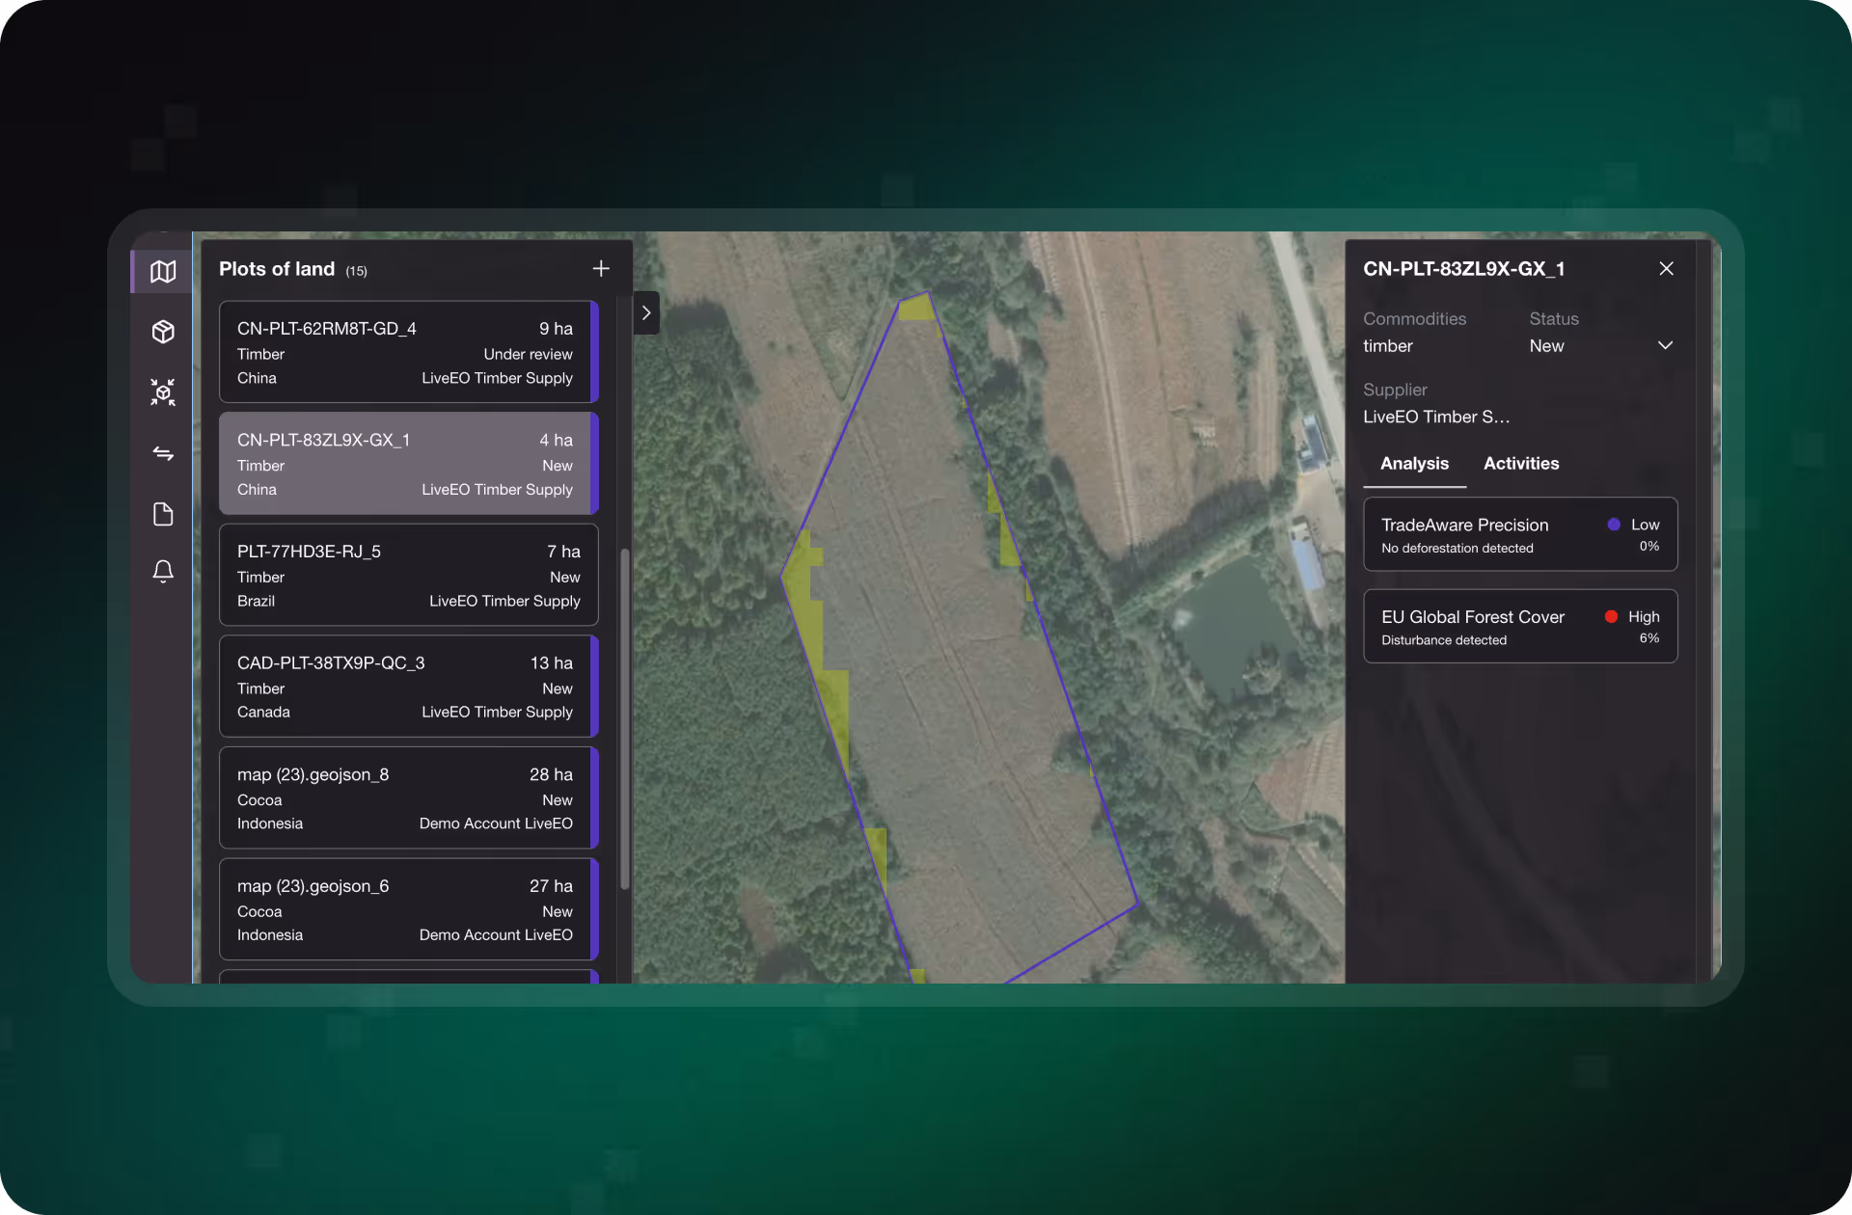Image resolution: width=1852 pixels, height=1215 pixels.
Task: Open the EU Global Forest Cover card
Action: [1519, 627]
